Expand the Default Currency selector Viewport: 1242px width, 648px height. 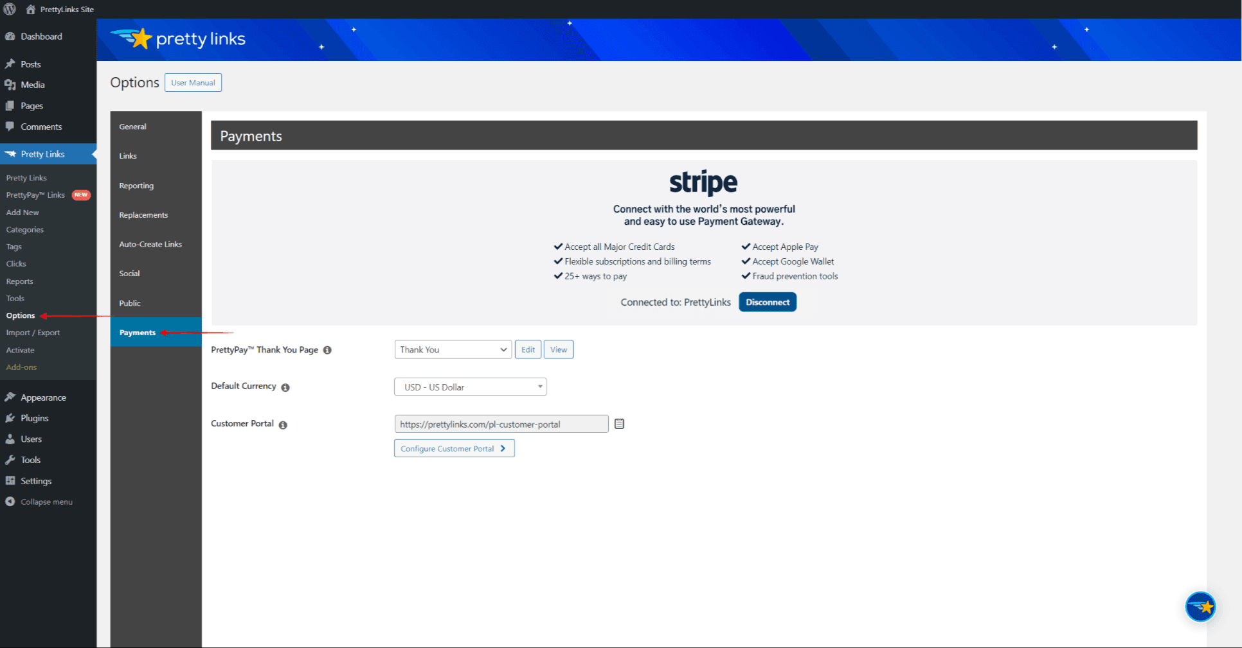tap(470, 387)
